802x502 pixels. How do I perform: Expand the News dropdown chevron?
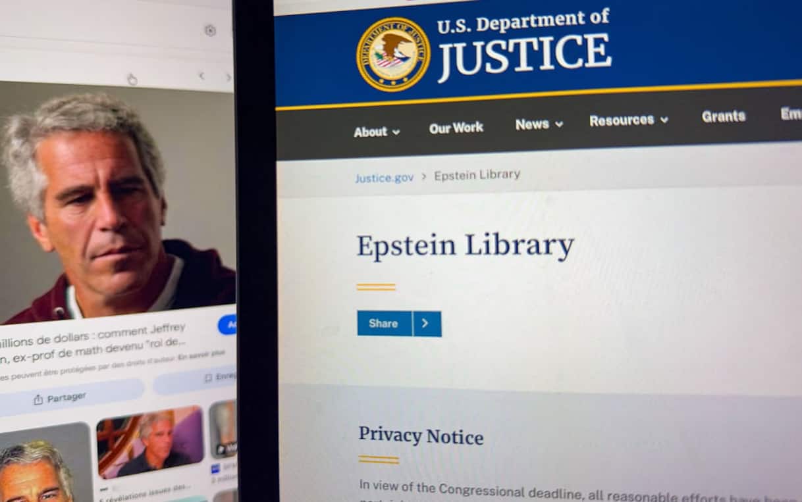pos(559,124)
